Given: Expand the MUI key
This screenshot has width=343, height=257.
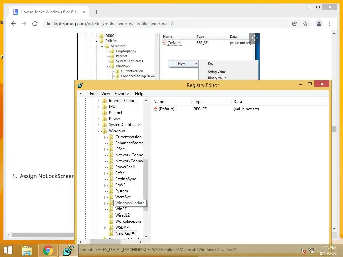Looking at the screenshot, I should 98,107.
